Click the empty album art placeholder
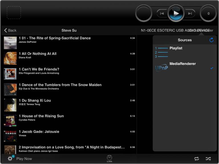This screenshot has height=164, width=219. [14, 13]
